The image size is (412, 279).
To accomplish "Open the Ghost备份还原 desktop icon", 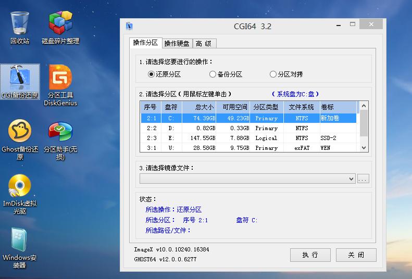I will 20,139.
